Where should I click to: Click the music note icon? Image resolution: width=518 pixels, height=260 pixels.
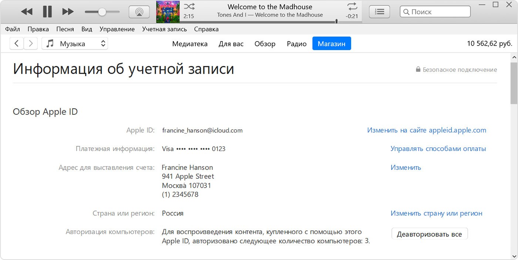point(50,44)
